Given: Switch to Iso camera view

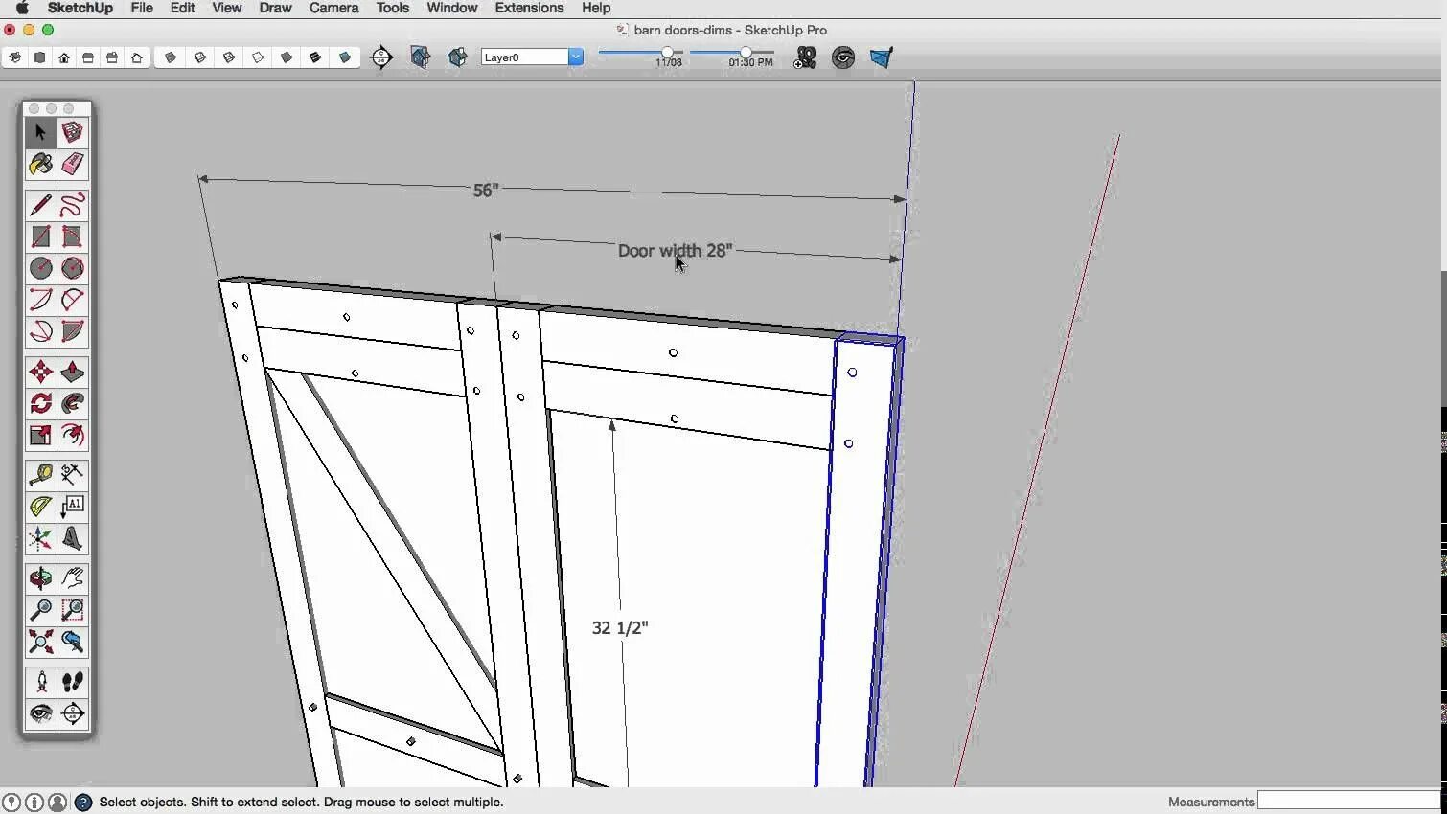Looking at the screenshot, I should pos(14,57).
